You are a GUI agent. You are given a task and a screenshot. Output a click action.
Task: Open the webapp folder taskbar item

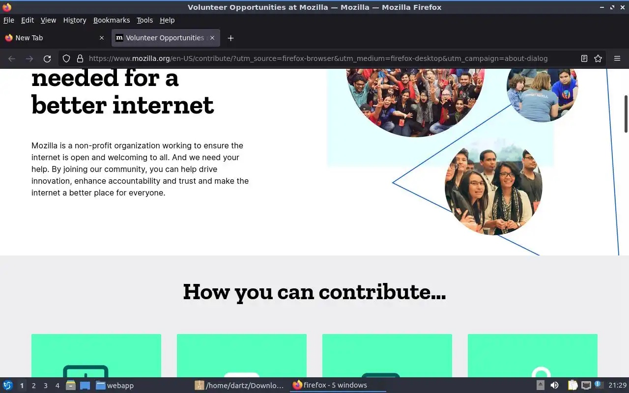pos(114,386)
